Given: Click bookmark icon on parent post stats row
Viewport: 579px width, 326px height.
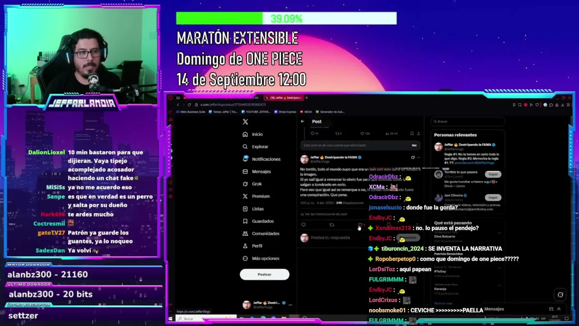Looking at the screenshot, I should (x=412, y=134).
